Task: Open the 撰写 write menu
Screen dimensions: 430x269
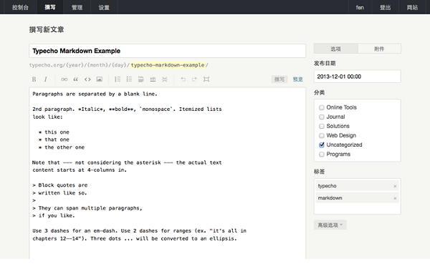Action: tap(50, 7)
